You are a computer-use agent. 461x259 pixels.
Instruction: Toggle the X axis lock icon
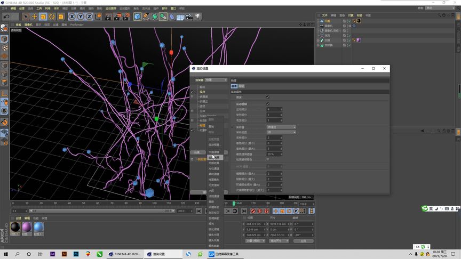72,17
